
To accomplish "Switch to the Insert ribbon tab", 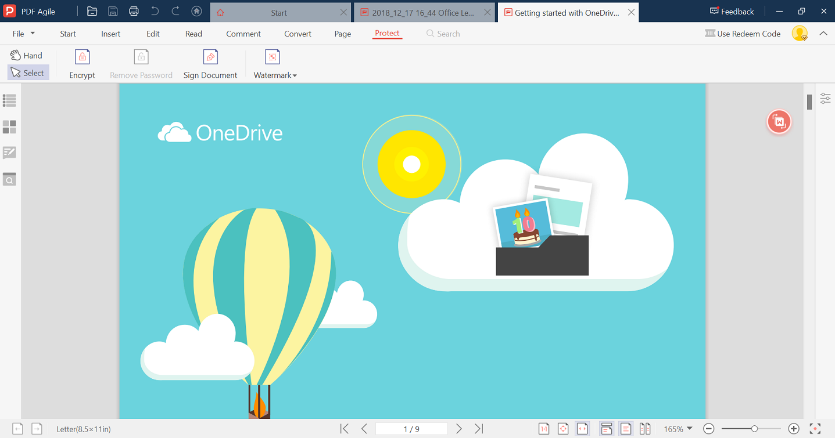I will click(x=111, y=34).
